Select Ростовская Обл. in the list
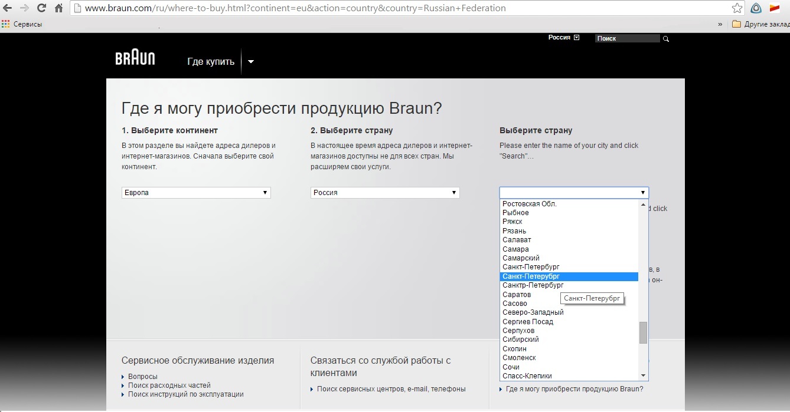790x412 pixels. (569, 203)
